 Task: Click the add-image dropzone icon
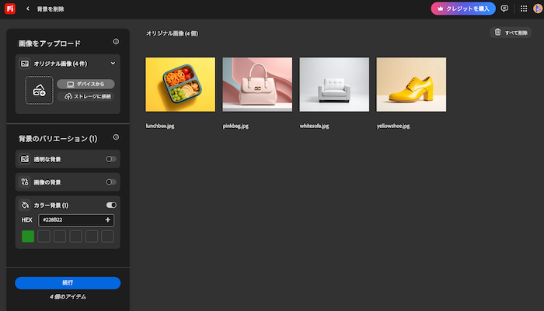coord(38,90)
